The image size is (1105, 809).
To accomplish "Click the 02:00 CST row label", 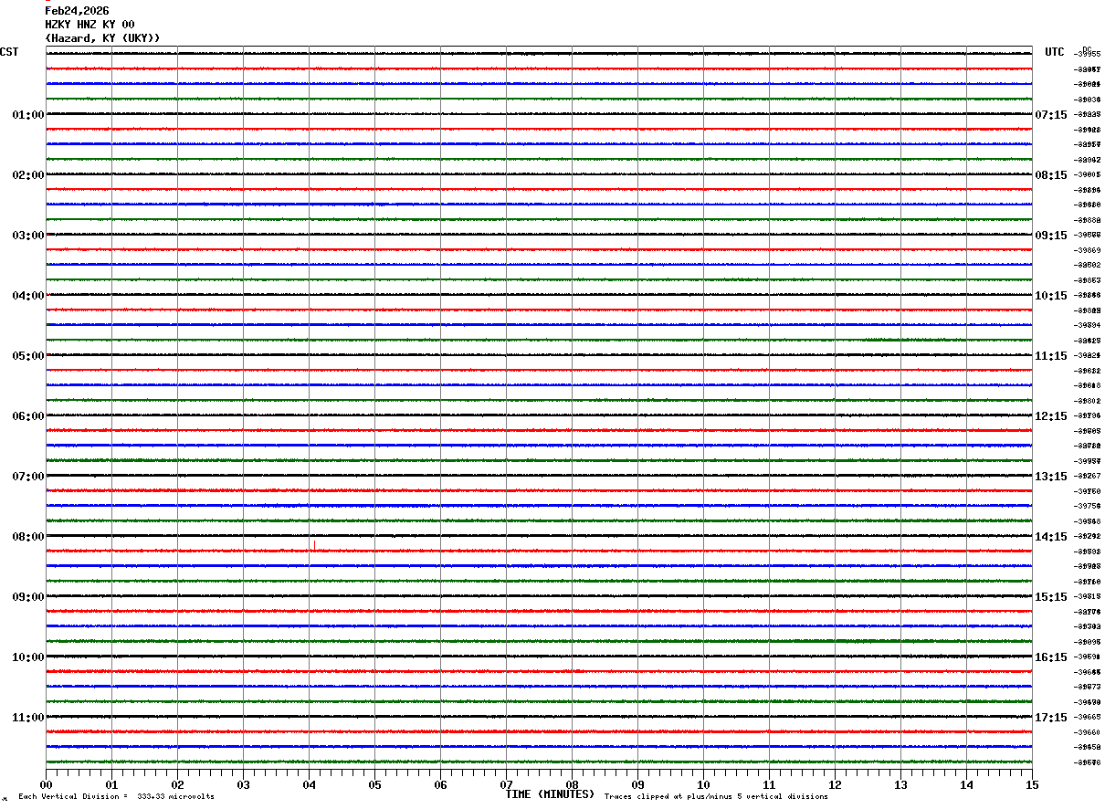I will (x=28, y=175).
